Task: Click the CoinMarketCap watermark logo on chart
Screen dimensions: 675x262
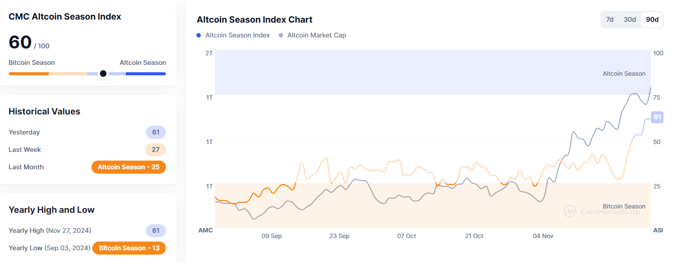Action: pyautogui.click(x=570, y=211)
